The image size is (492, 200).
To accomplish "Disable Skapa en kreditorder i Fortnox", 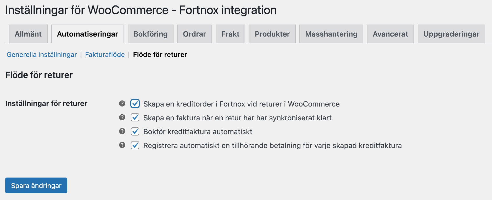I will point(135,104).
